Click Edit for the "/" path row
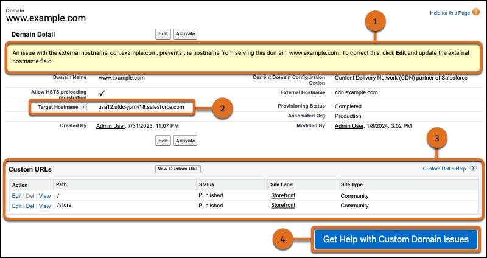Image resolution: width=487 pixels, height=258 pixels. [x=16, y=195]
